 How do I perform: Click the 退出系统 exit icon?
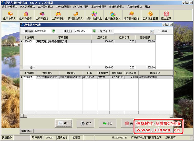[166, 16]
